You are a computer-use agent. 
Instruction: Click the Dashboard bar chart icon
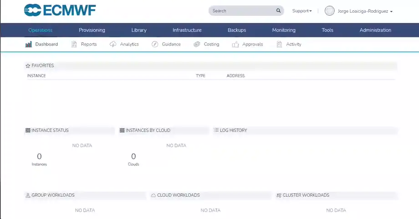[28, 44]
